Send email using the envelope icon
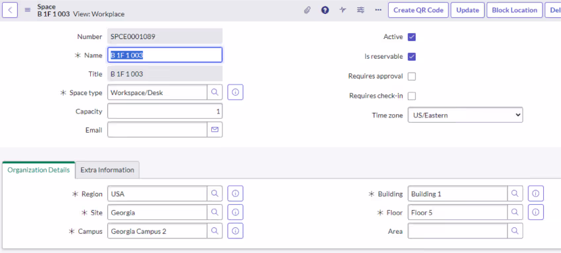The height and width of the screenshot is (253, 561). point(215,130)
